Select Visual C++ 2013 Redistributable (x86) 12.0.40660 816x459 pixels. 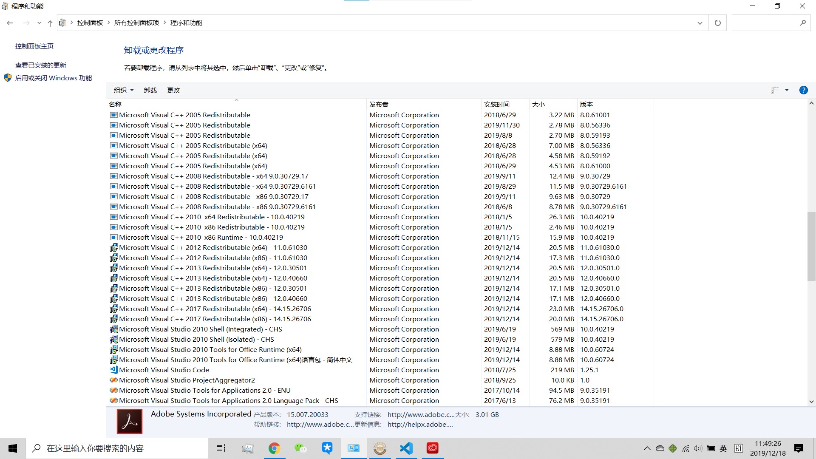[381, 299]
